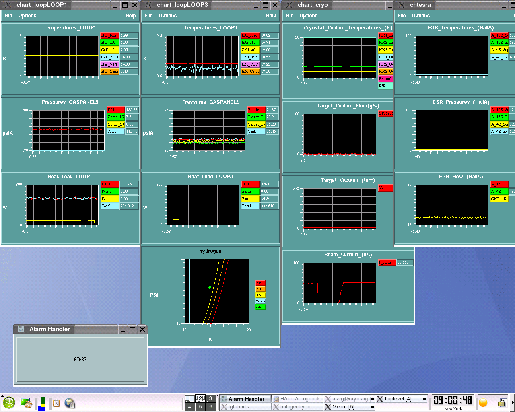Click the padlock lock-screen icon

(502, 403)
